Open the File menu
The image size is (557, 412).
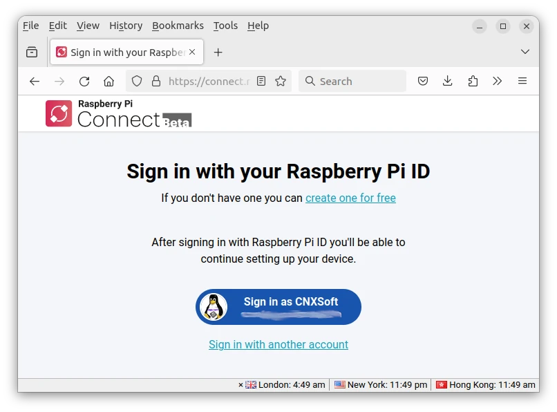tap(30, 26)
